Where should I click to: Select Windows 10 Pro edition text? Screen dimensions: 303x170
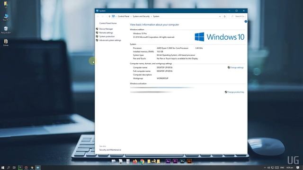[140, 34]
